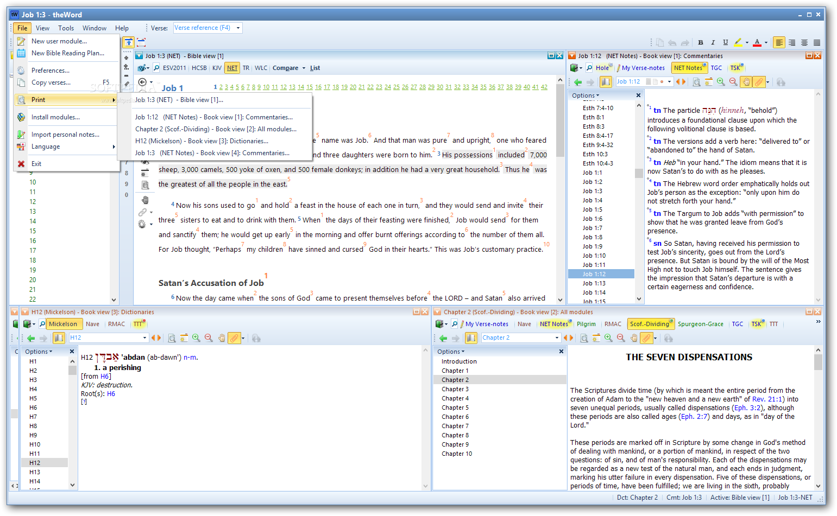Toggle hand tool in Dictionaries view
Image resolution: width=837 pixels, height=516 pixels.
(x=222, y=338)
